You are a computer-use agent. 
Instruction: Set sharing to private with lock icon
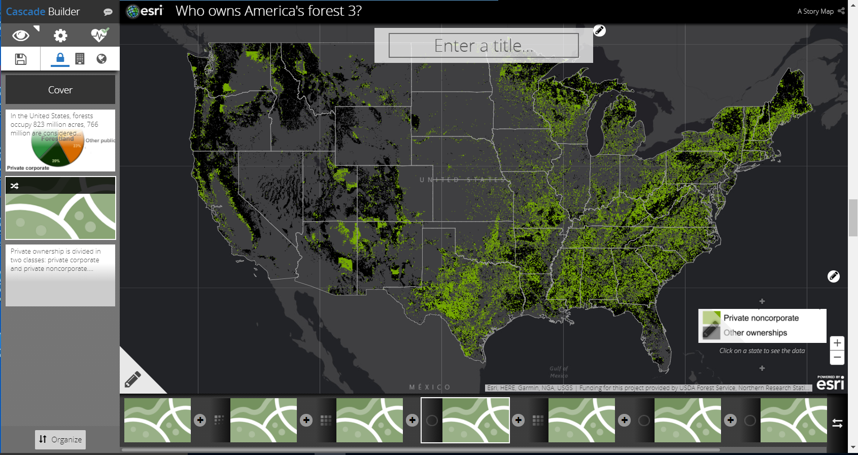(60, 59)
